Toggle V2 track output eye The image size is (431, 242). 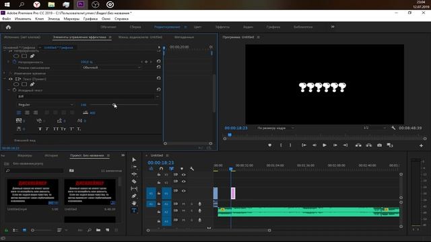point(184,182)
